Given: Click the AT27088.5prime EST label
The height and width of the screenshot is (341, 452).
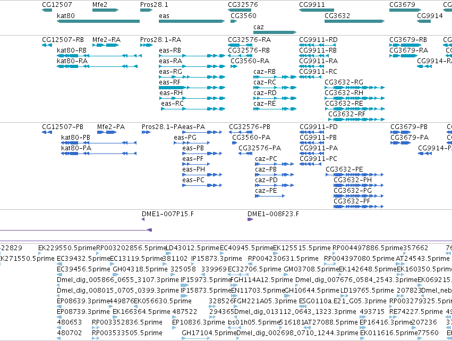Looking at the screenshot, I should pyautogui.click(x=331, y=322).
